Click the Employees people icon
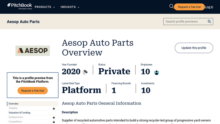This screenshot has height=124, width=220. pyautogui.click(x=156, y=72)
